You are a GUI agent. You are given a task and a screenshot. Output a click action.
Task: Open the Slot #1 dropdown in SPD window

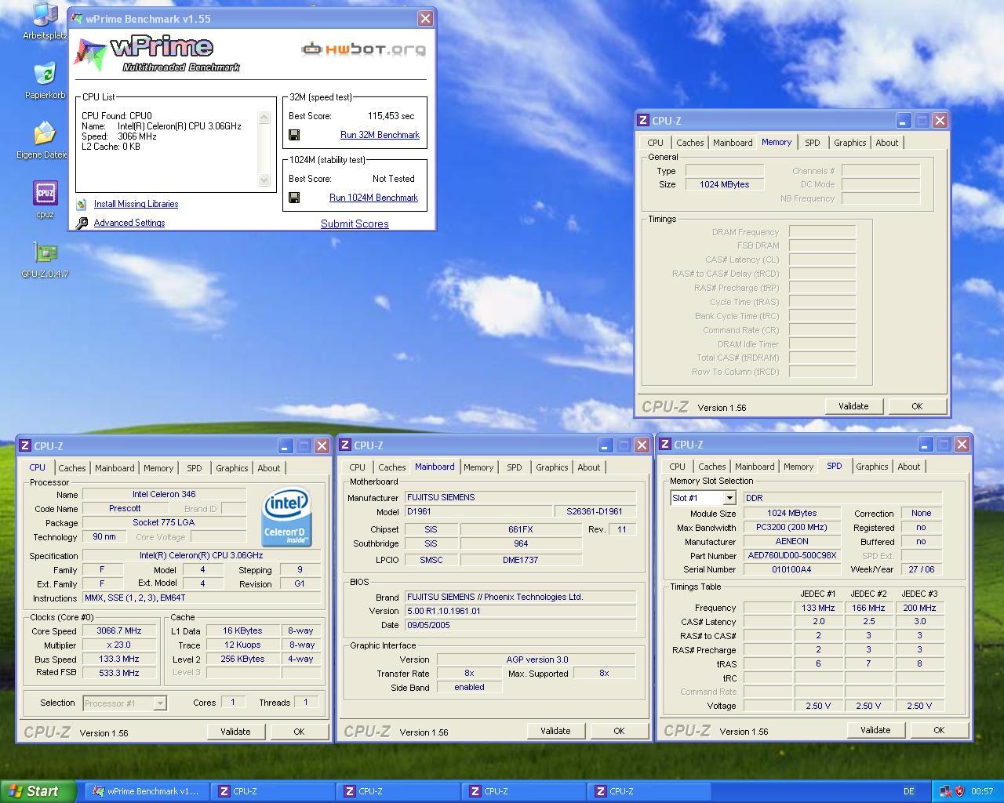[x=729, y=498]
